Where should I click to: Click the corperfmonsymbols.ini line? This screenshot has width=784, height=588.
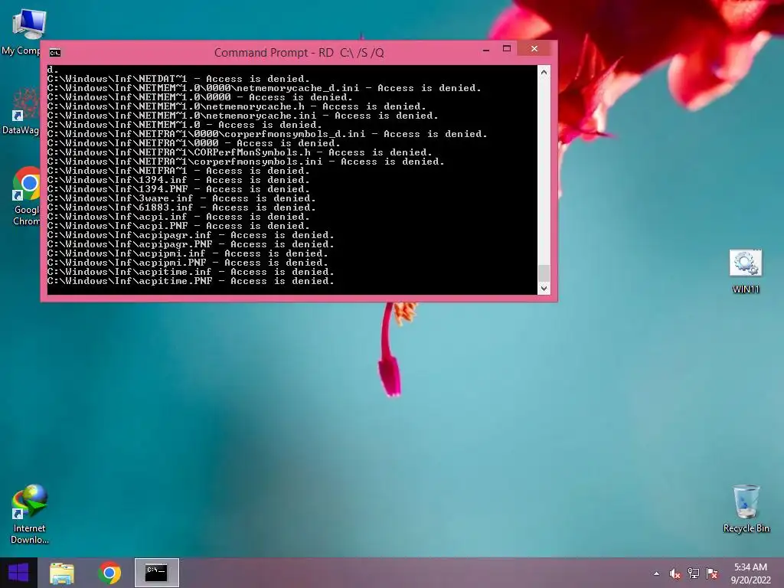pyautogui.click(x=246, y=162)
